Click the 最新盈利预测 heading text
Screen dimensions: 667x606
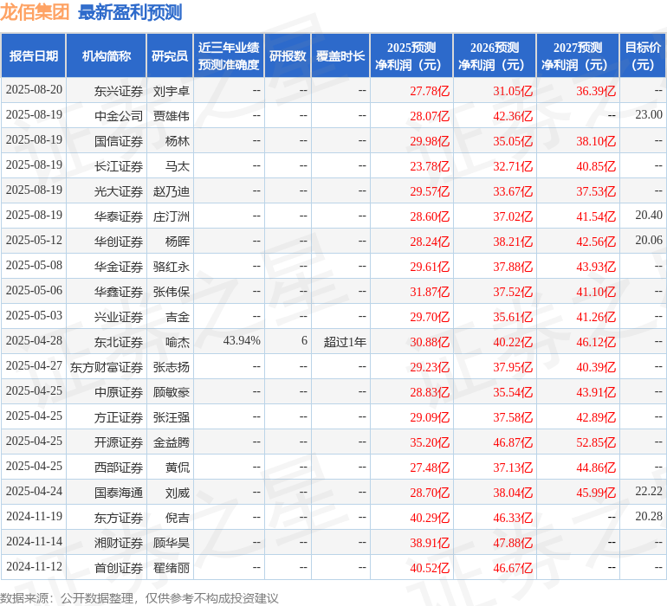tap(130, 12)
